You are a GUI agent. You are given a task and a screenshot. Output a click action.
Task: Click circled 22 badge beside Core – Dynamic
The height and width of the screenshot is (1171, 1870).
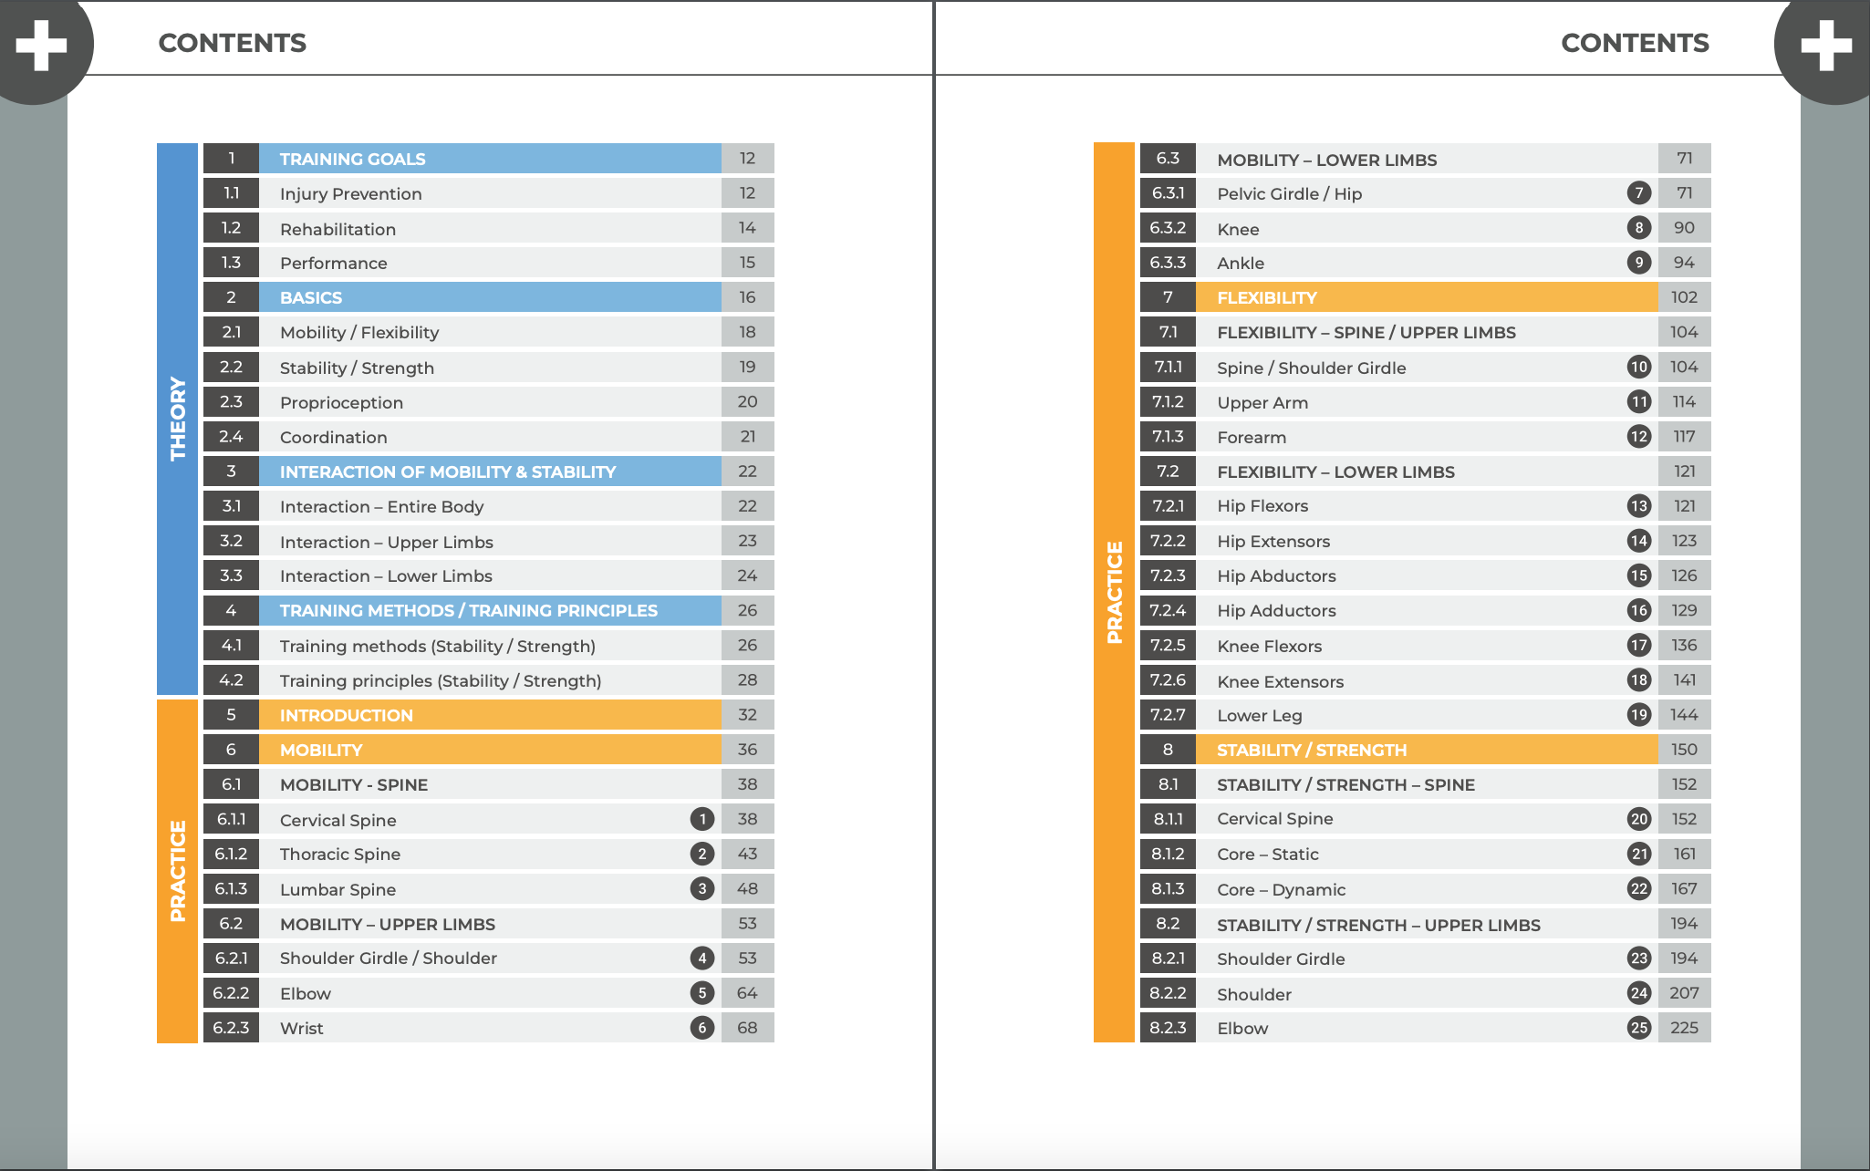1638,889
